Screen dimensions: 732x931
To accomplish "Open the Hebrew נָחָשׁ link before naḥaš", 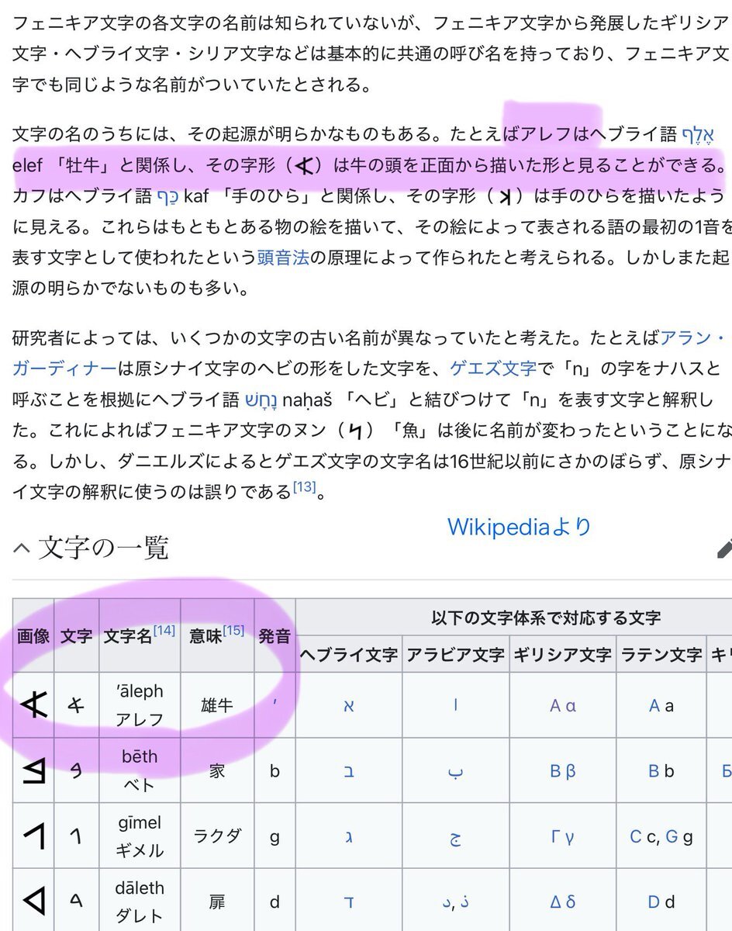I will point(261,400).
